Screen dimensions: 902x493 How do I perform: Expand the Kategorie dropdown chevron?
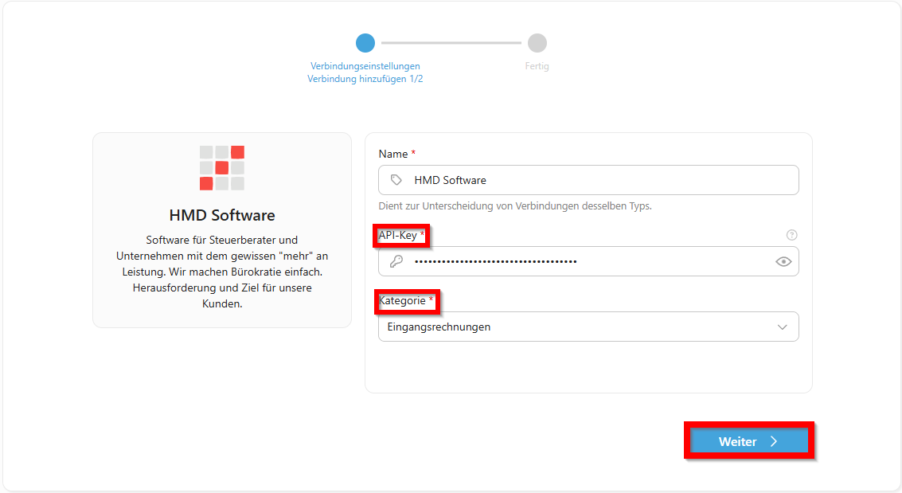(x=782, y=327)
